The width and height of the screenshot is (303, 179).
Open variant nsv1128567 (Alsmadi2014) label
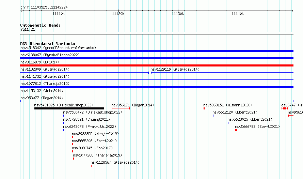[115, 162]
